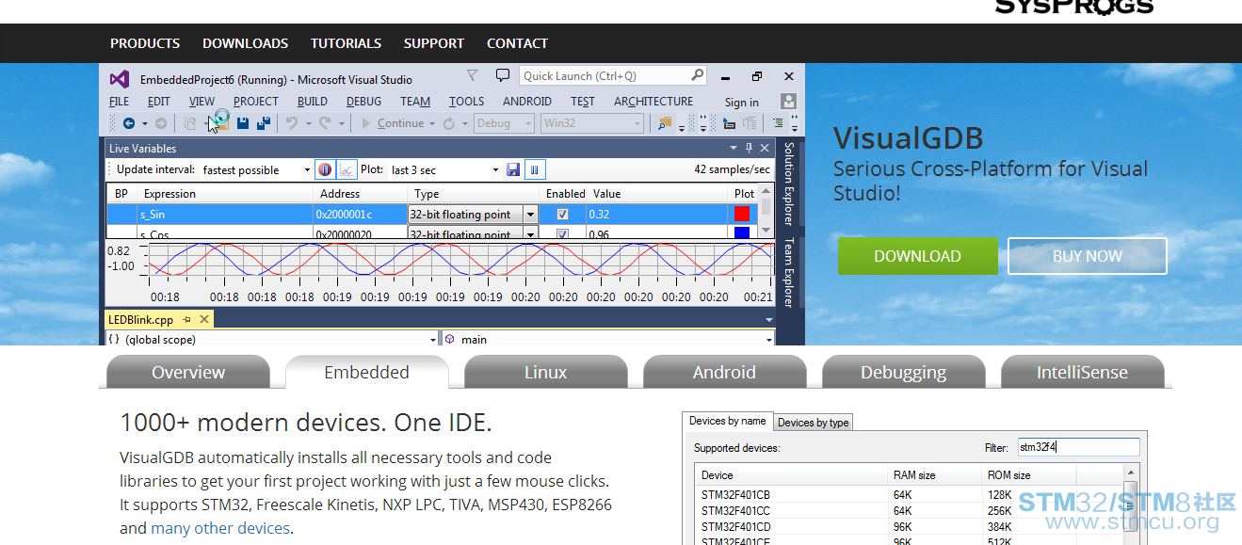This screenshot has width=1242, height=545.
Task: Toggle the plot graph icon in Live Variables
Action: 347,169
